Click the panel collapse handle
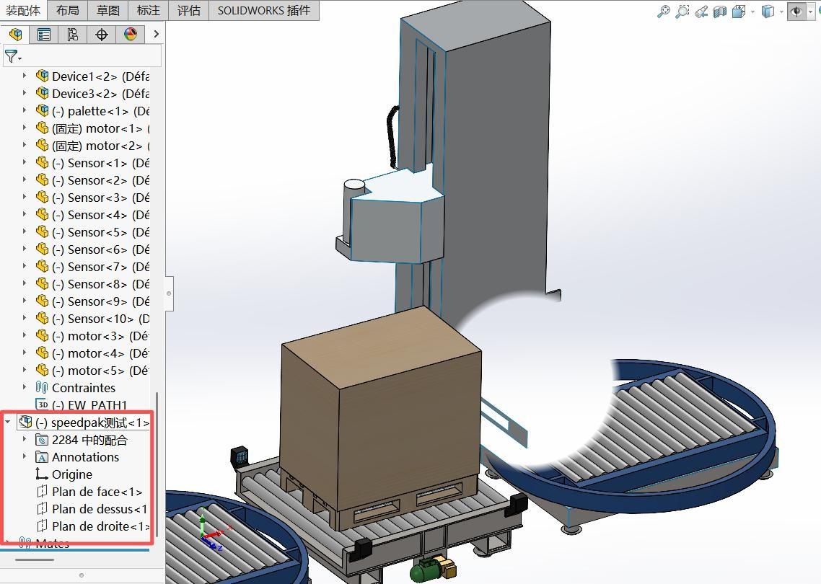The height and width of the screenshot is (584, 821). (x=169, y=293)
